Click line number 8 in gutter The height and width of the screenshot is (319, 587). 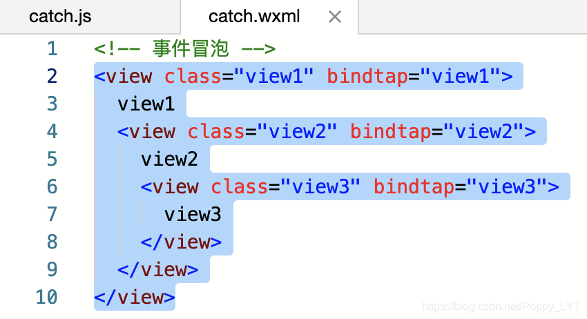[x=52, y=242]
